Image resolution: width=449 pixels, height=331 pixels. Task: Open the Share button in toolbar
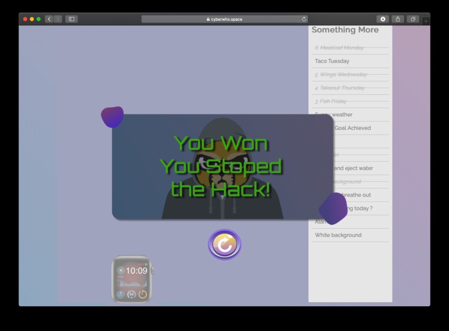point(398,19)
